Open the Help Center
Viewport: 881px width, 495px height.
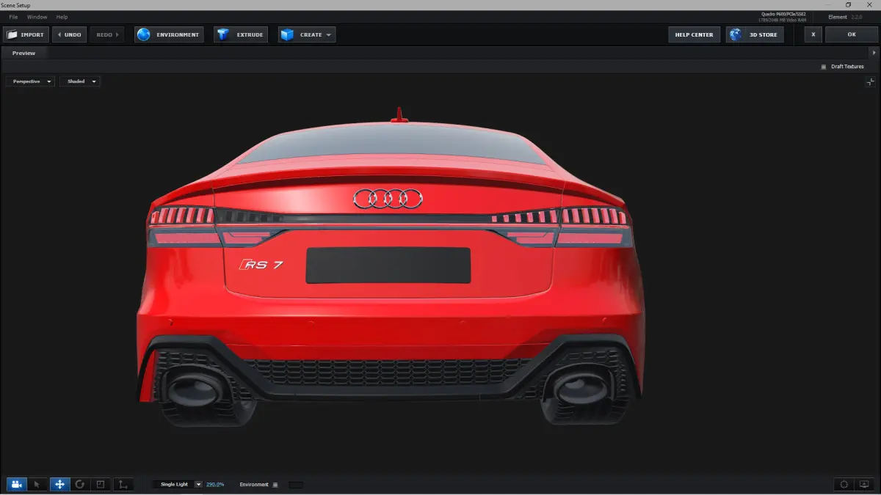click(694, 34)
